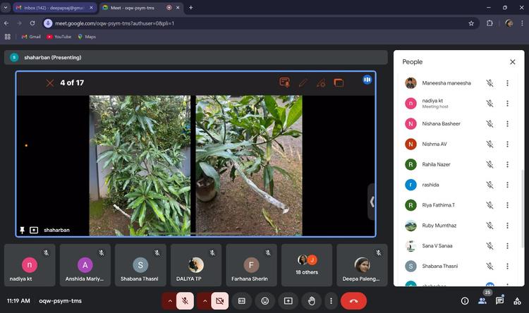Image resolution: width=529 pixels, height=313 pixels.
Task: Open the chat with everyone icon
Action: 499,301
